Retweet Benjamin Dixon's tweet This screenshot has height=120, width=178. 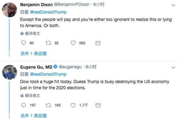(x=48, y=43)
